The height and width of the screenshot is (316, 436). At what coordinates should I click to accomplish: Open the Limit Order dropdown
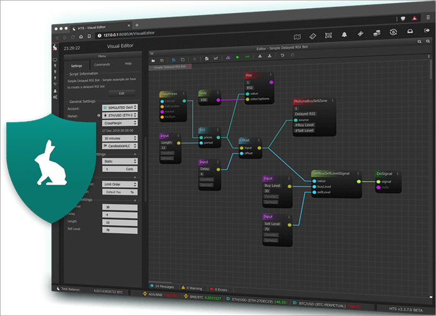pyautogui.click(x=120, y=184)
